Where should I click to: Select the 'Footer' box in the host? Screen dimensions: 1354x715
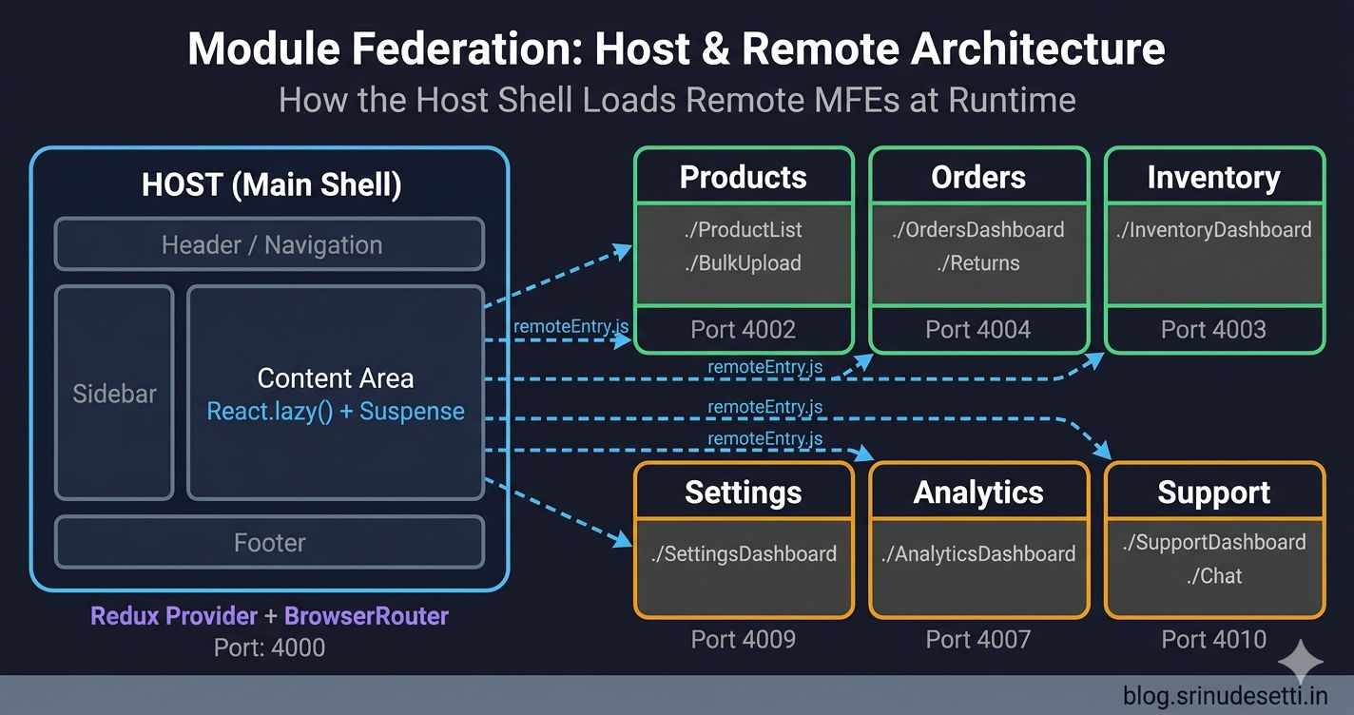269,543
